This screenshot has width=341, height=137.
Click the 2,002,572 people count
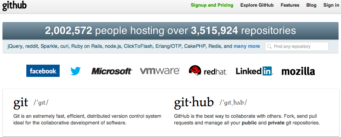tap(68, 30)
